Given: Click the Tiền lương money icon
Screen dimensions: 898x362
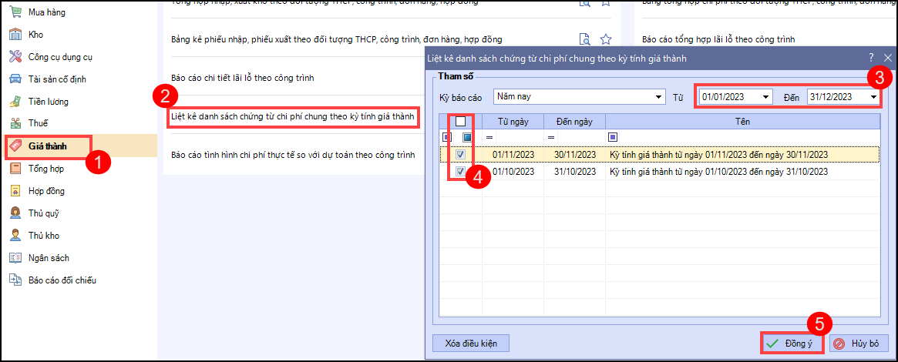Looking at the screenshot, I should pyautogui.click(x=15, y=102).
